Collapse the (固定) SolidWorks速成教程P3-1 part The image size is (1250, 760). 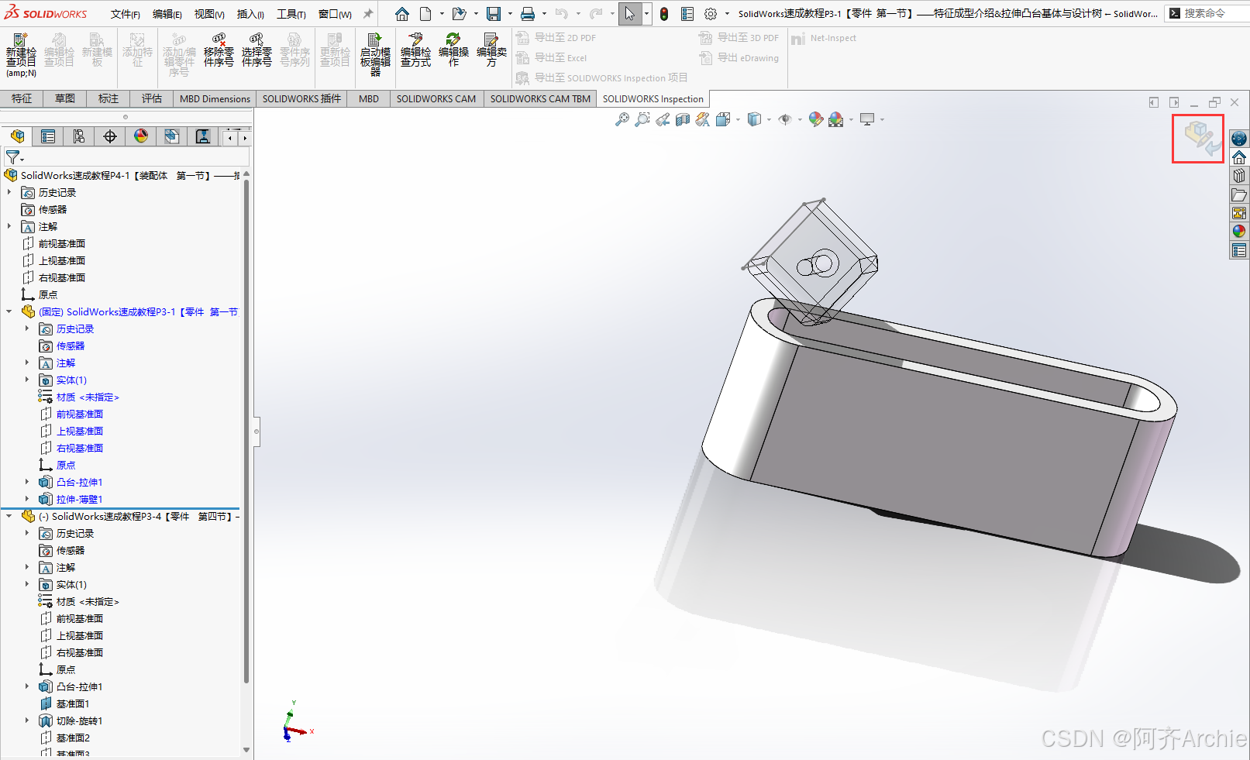coord(9,311)
